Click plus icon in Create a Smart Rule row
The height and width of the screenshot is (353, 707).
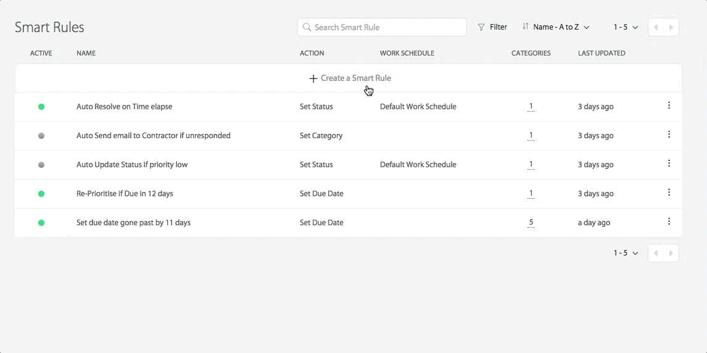coord(313,78)
